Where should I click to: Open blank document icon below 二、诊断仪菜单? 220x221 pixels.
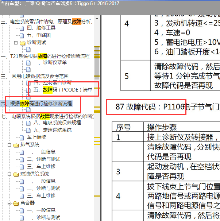[x=28, y=69]
